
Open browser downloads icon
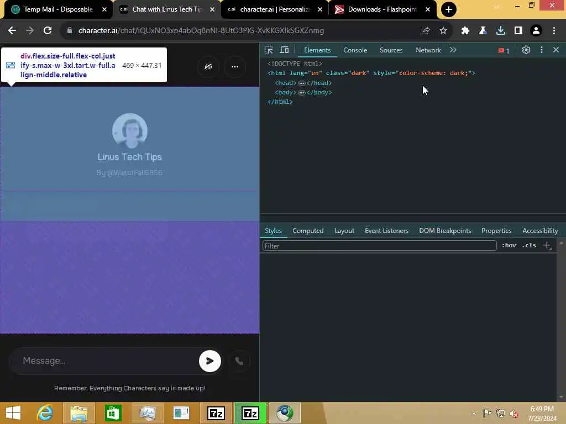[x=500, y=31]
